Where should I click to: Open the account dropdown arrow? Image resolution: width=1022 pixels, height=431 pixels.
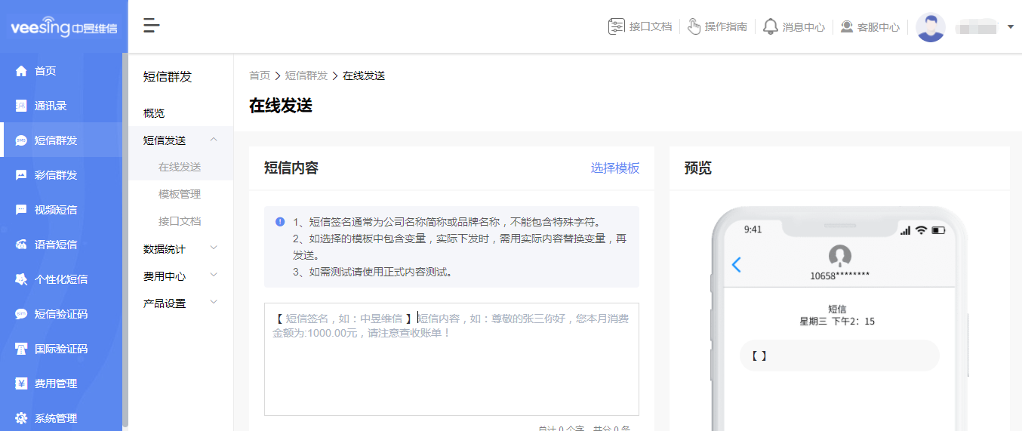point(1011,27)
